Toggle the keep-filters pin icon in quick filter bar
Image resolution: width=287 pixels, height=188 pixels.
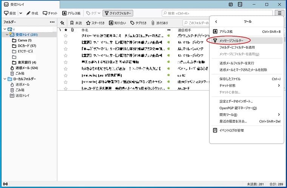pyautogui.click(x=62, y=23)
